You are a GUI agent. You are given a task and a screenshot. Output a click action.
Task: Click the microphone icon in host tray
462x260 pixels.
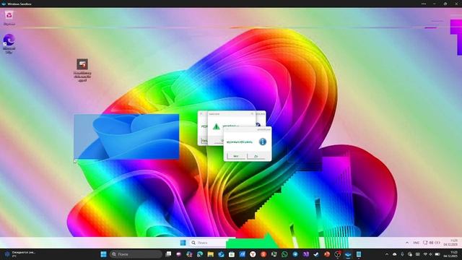pos(402,254)
